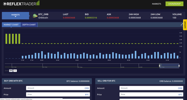
Task: Set chart zoom to All
Action: pos(15,71)
